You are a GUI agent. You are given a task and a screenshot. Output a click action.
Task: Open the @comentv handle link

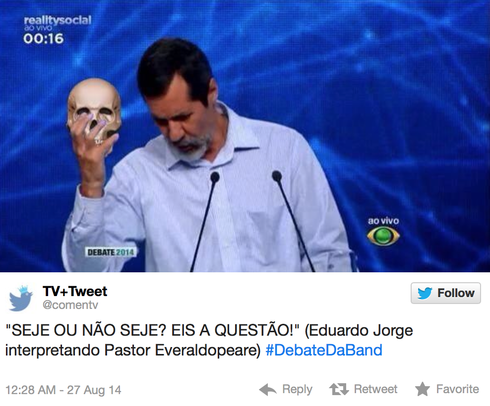click(x=70, y=305)
